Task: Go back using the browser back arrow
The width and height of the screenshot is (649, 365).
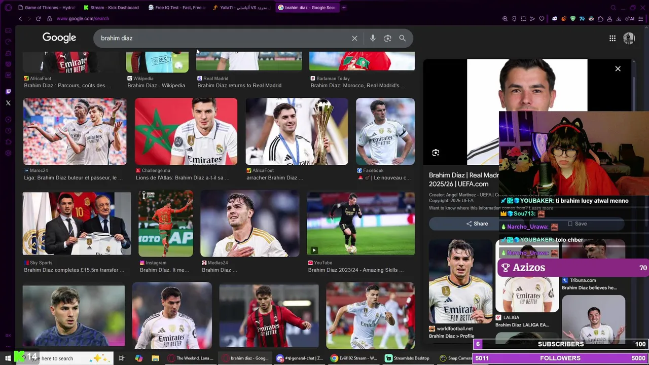Action: [x=20, y=19]
